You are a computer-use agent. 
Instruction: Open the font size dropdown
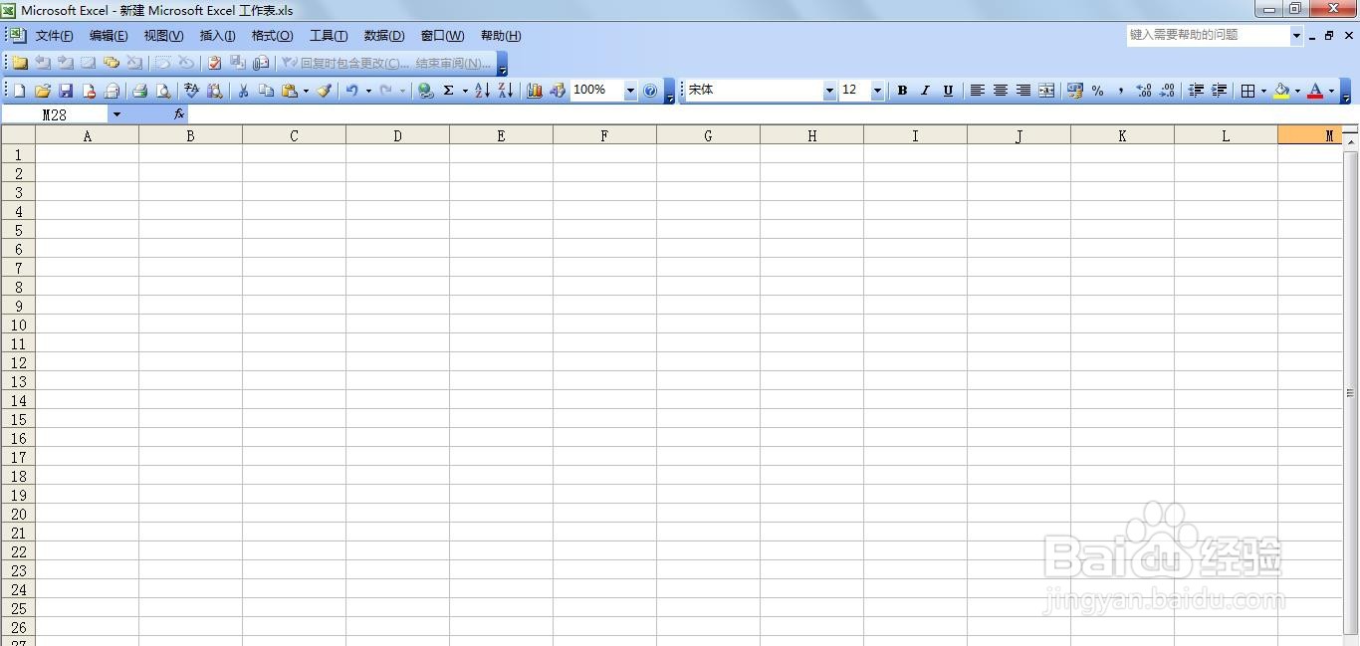tap(877, 91)
